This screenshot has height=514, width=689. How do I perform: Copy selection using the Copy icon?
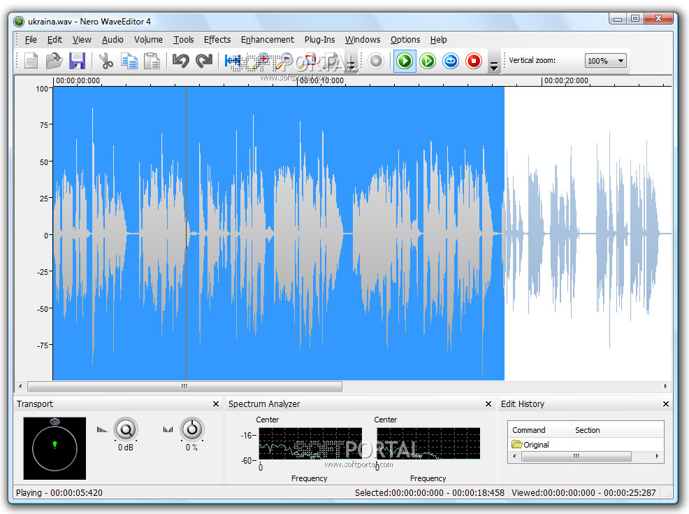point(129,61)
